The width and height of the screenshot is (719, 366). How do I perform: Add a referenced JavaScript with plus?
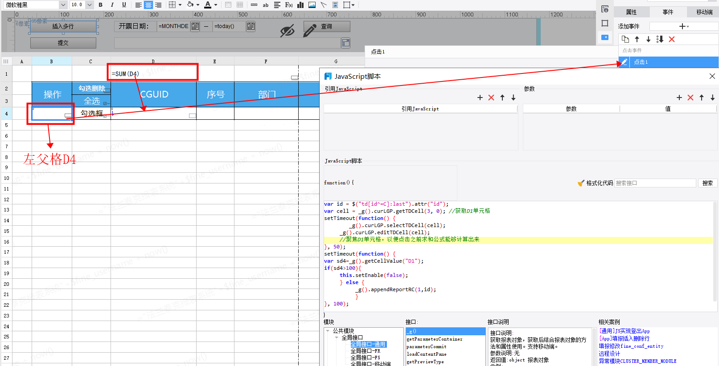(480, 98)
